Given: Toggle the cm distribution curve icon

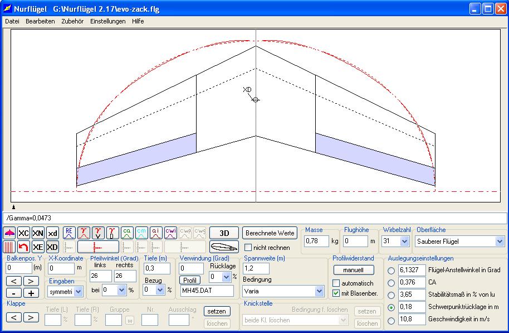Looking at the screenshot, I should [x=141, y=233].
